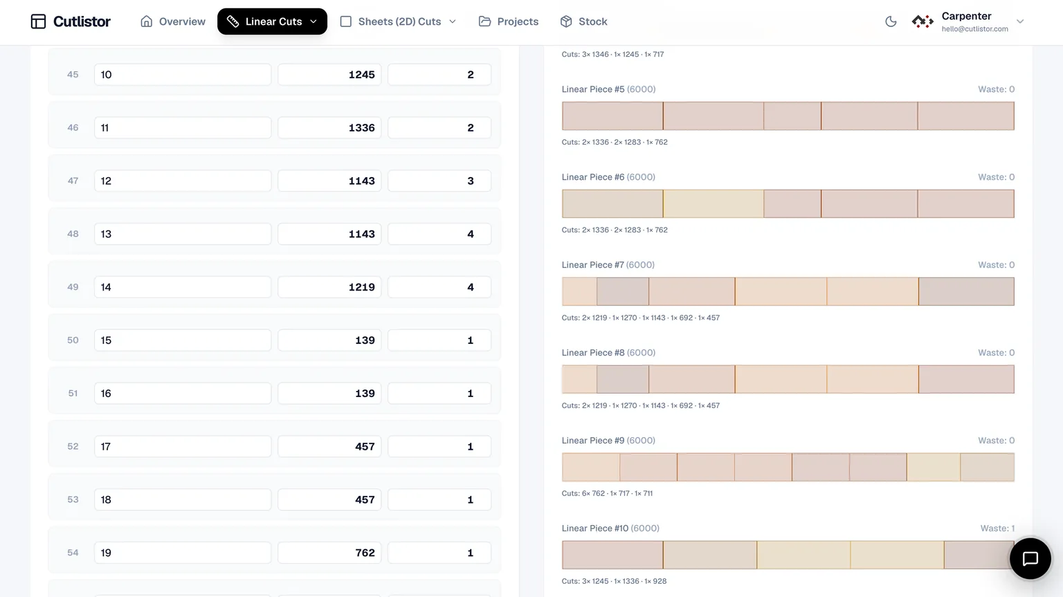
Task: Click the 'Cuts: 3× 1245 · 1× 1336 · 1× 928' text
Action: pyautogui.click(x=614, y=581)
